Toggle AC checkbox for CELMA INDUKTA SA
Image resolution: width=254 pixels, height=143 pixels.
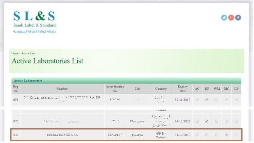(197, 135)
